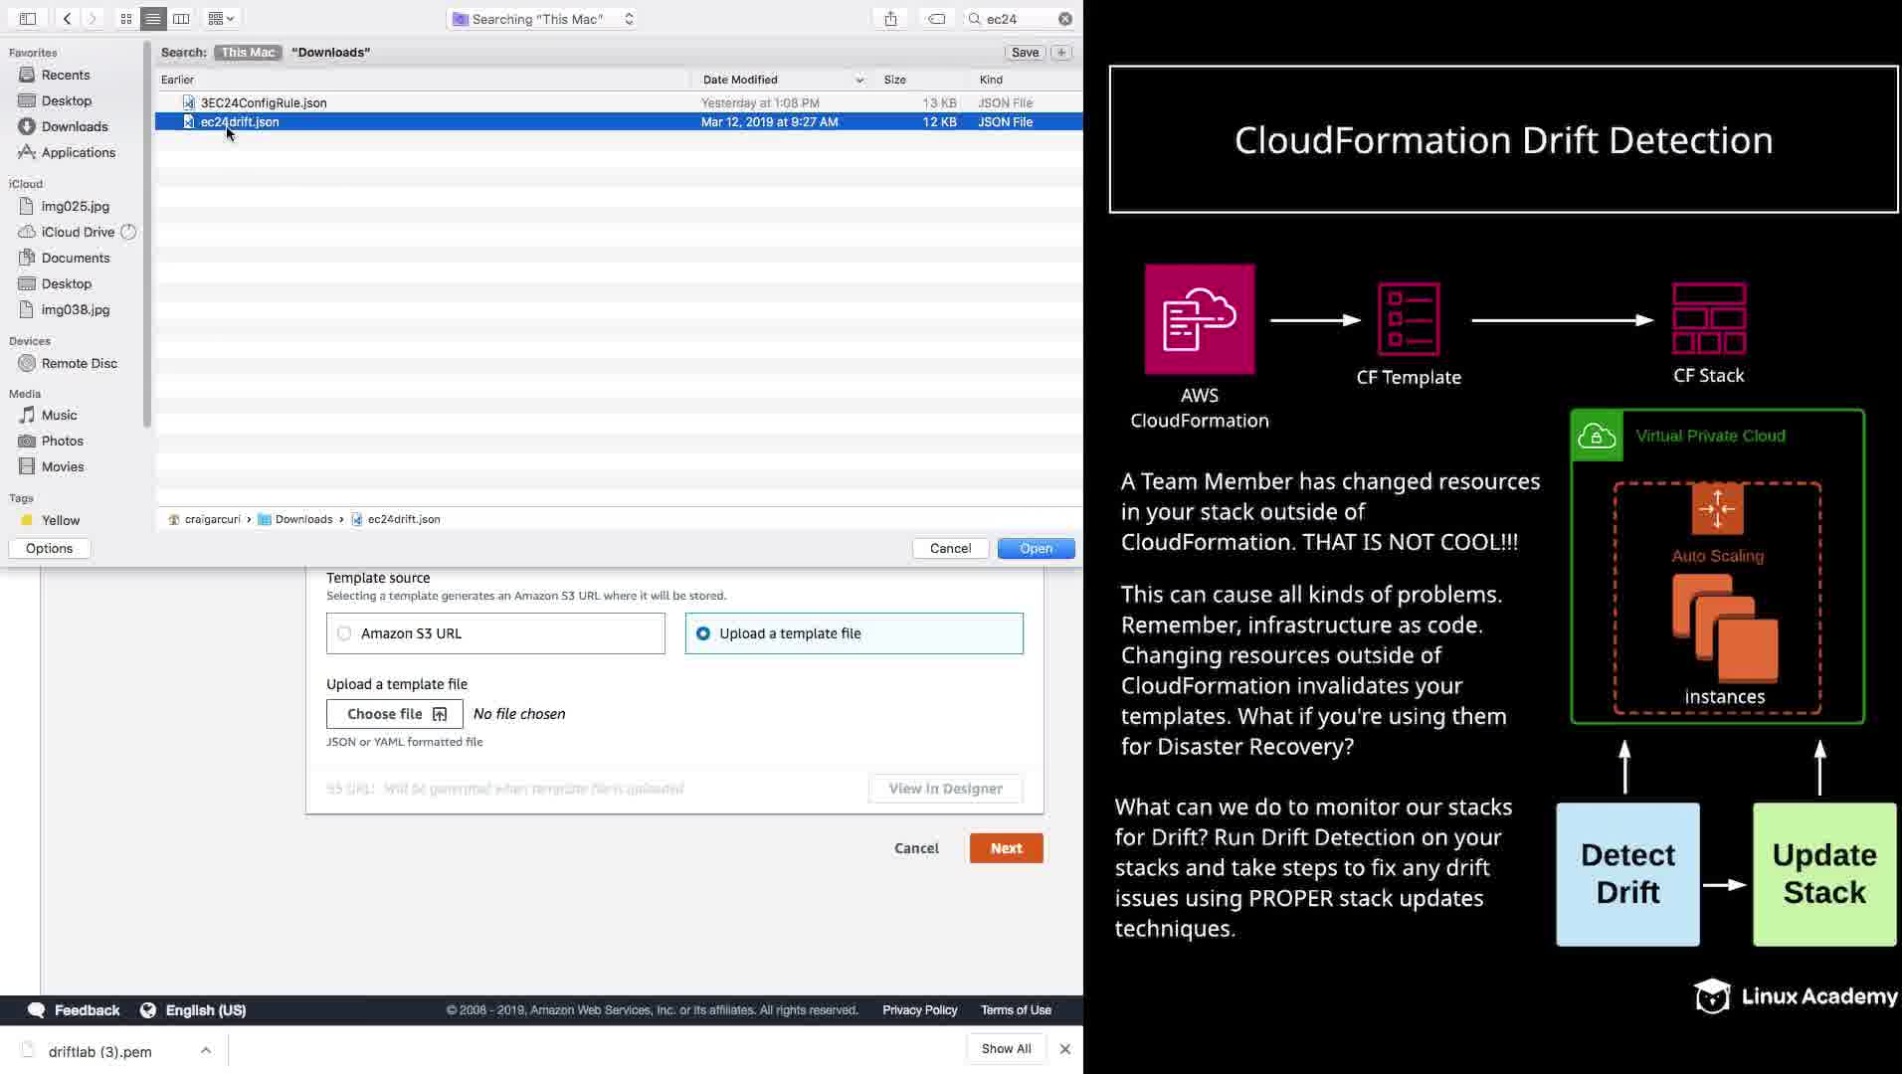This screenshot has height=1074, width=1902.
Task: Open Photos in the sidebar
Action: point(63,441)
